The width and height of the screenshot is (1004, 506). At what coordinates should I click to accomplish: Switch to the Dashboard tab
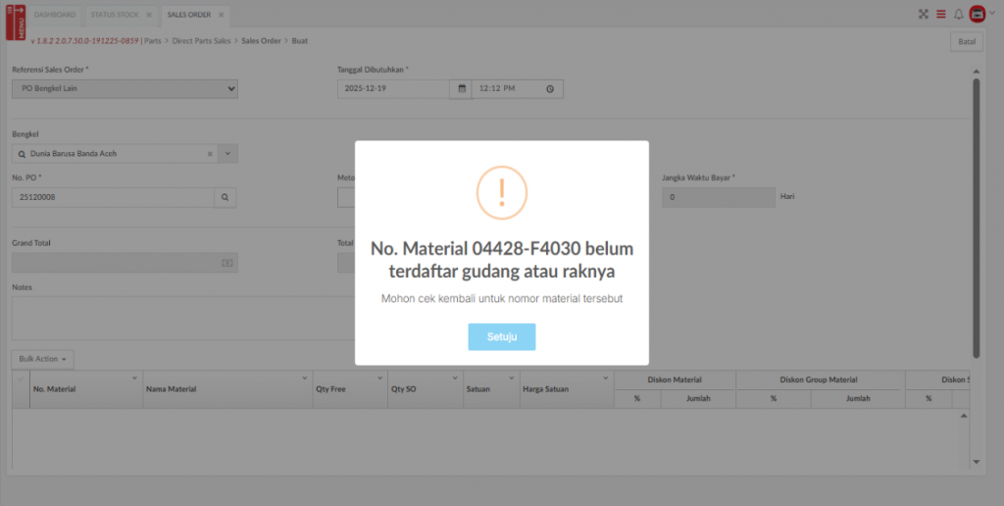click(x=54, y=16)
